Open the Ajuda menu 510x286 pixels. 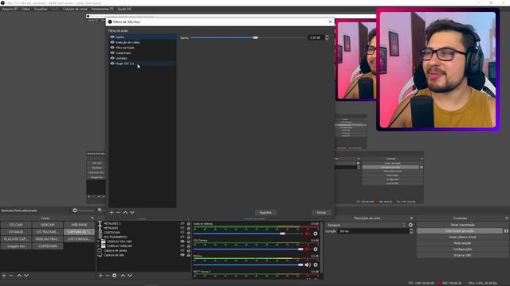coord(124,9)
